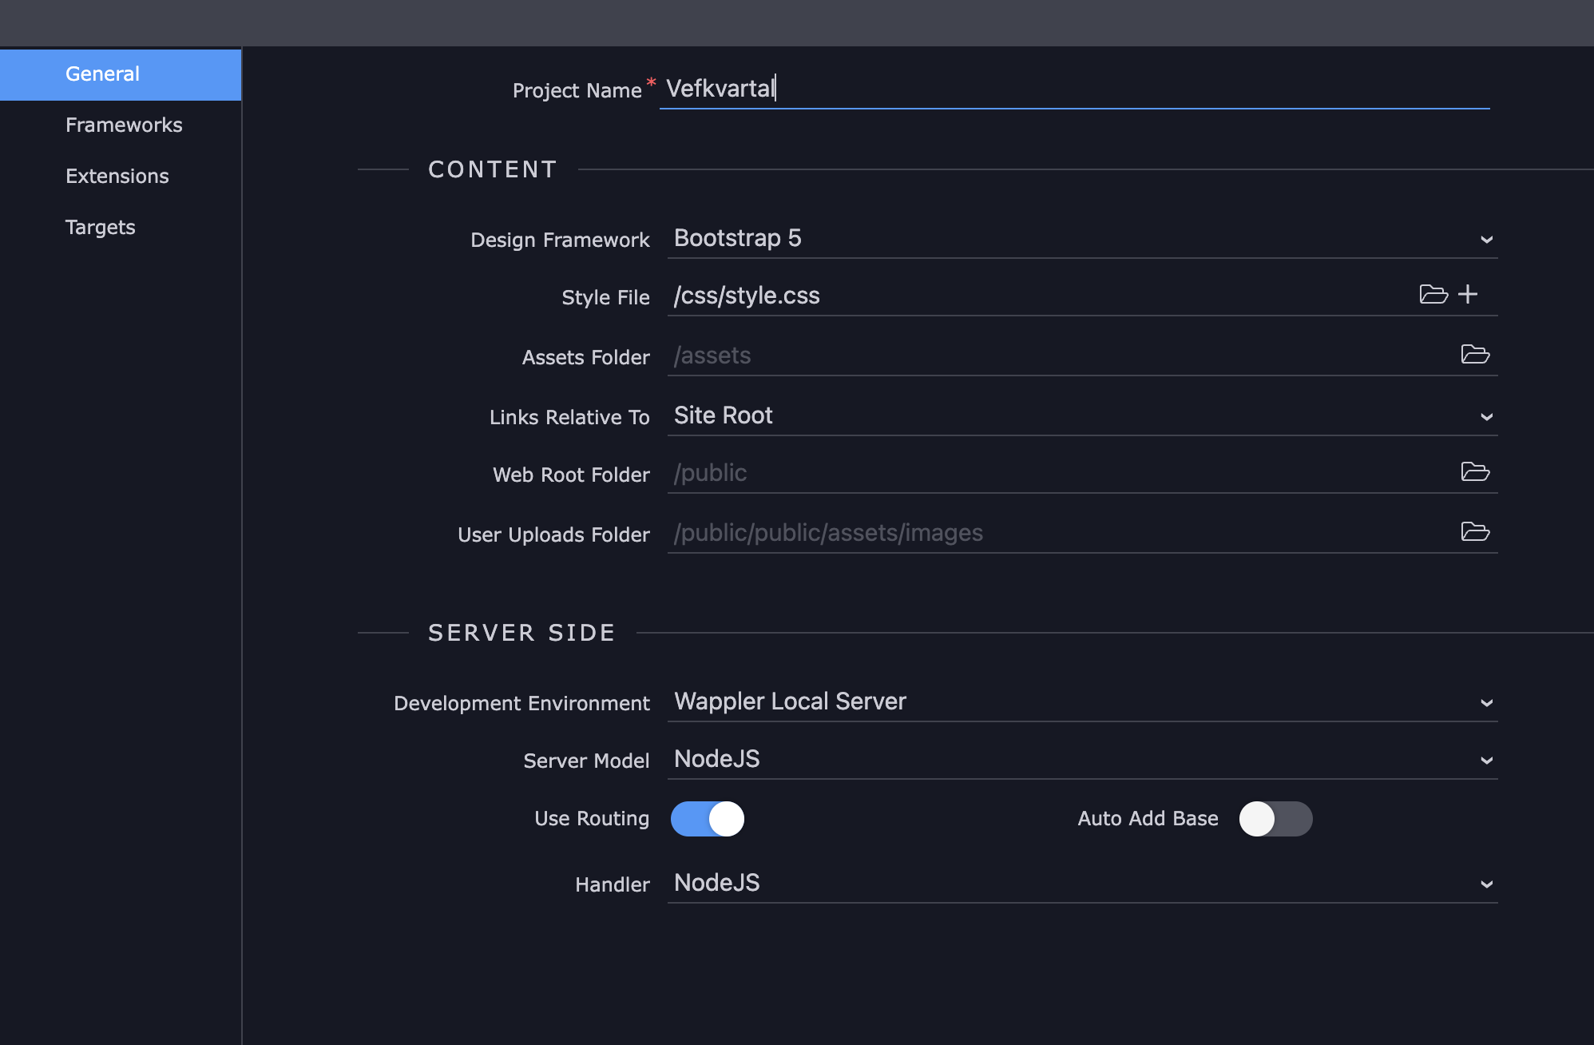The height and width of the screenshot is (1045, 1594).
Task: Open the Links Relative To dropdown
Action: click(1082, 415)
